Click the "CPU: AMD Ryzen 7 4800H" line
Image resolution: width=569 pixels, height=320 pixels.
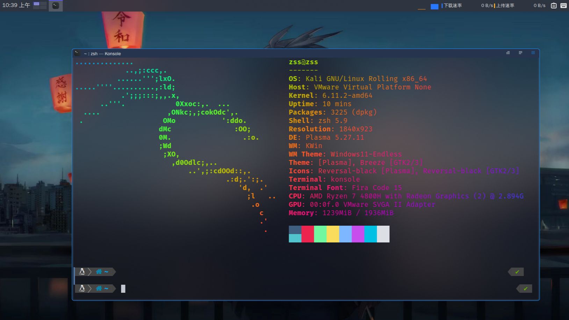406,196
